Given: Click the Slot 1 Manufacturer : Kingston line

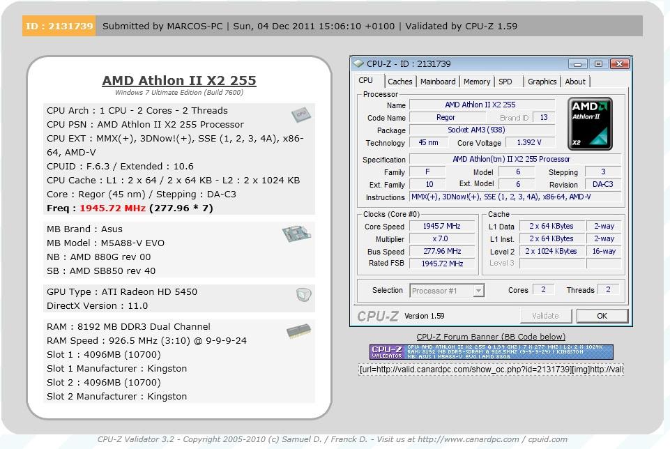Looking at the screenshot, I should click(116, 368).
